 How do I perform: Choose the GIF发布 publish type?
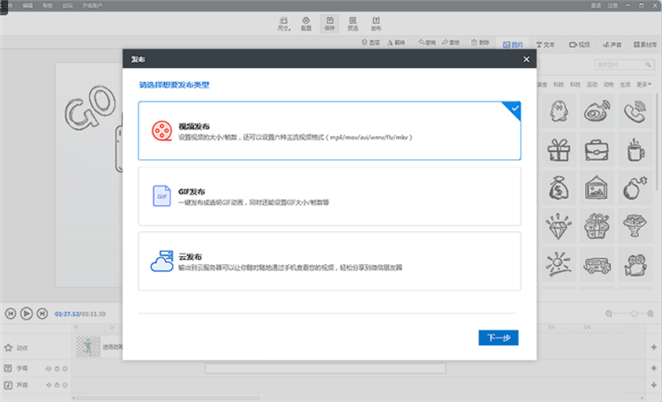click(x=329, y=195)
